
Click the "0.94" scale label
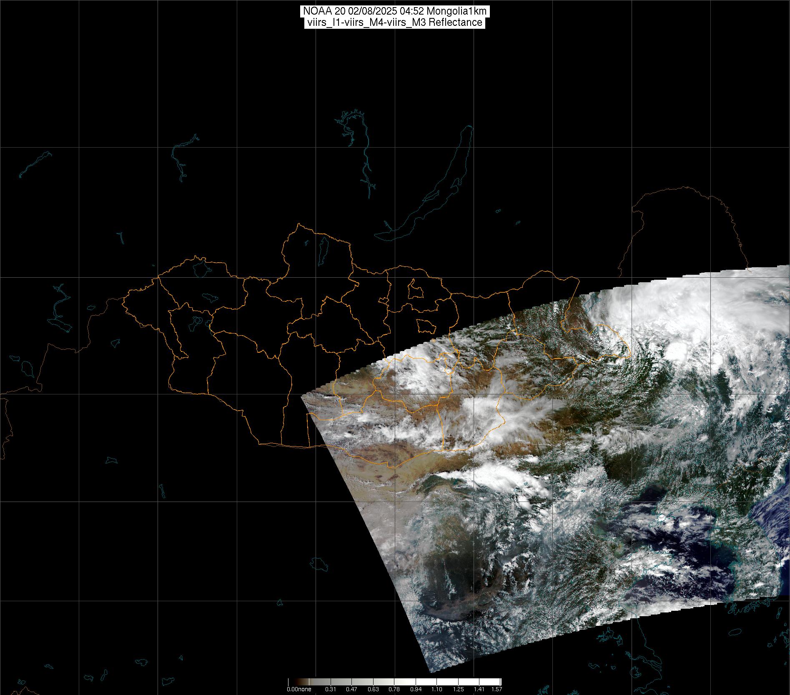416,689
